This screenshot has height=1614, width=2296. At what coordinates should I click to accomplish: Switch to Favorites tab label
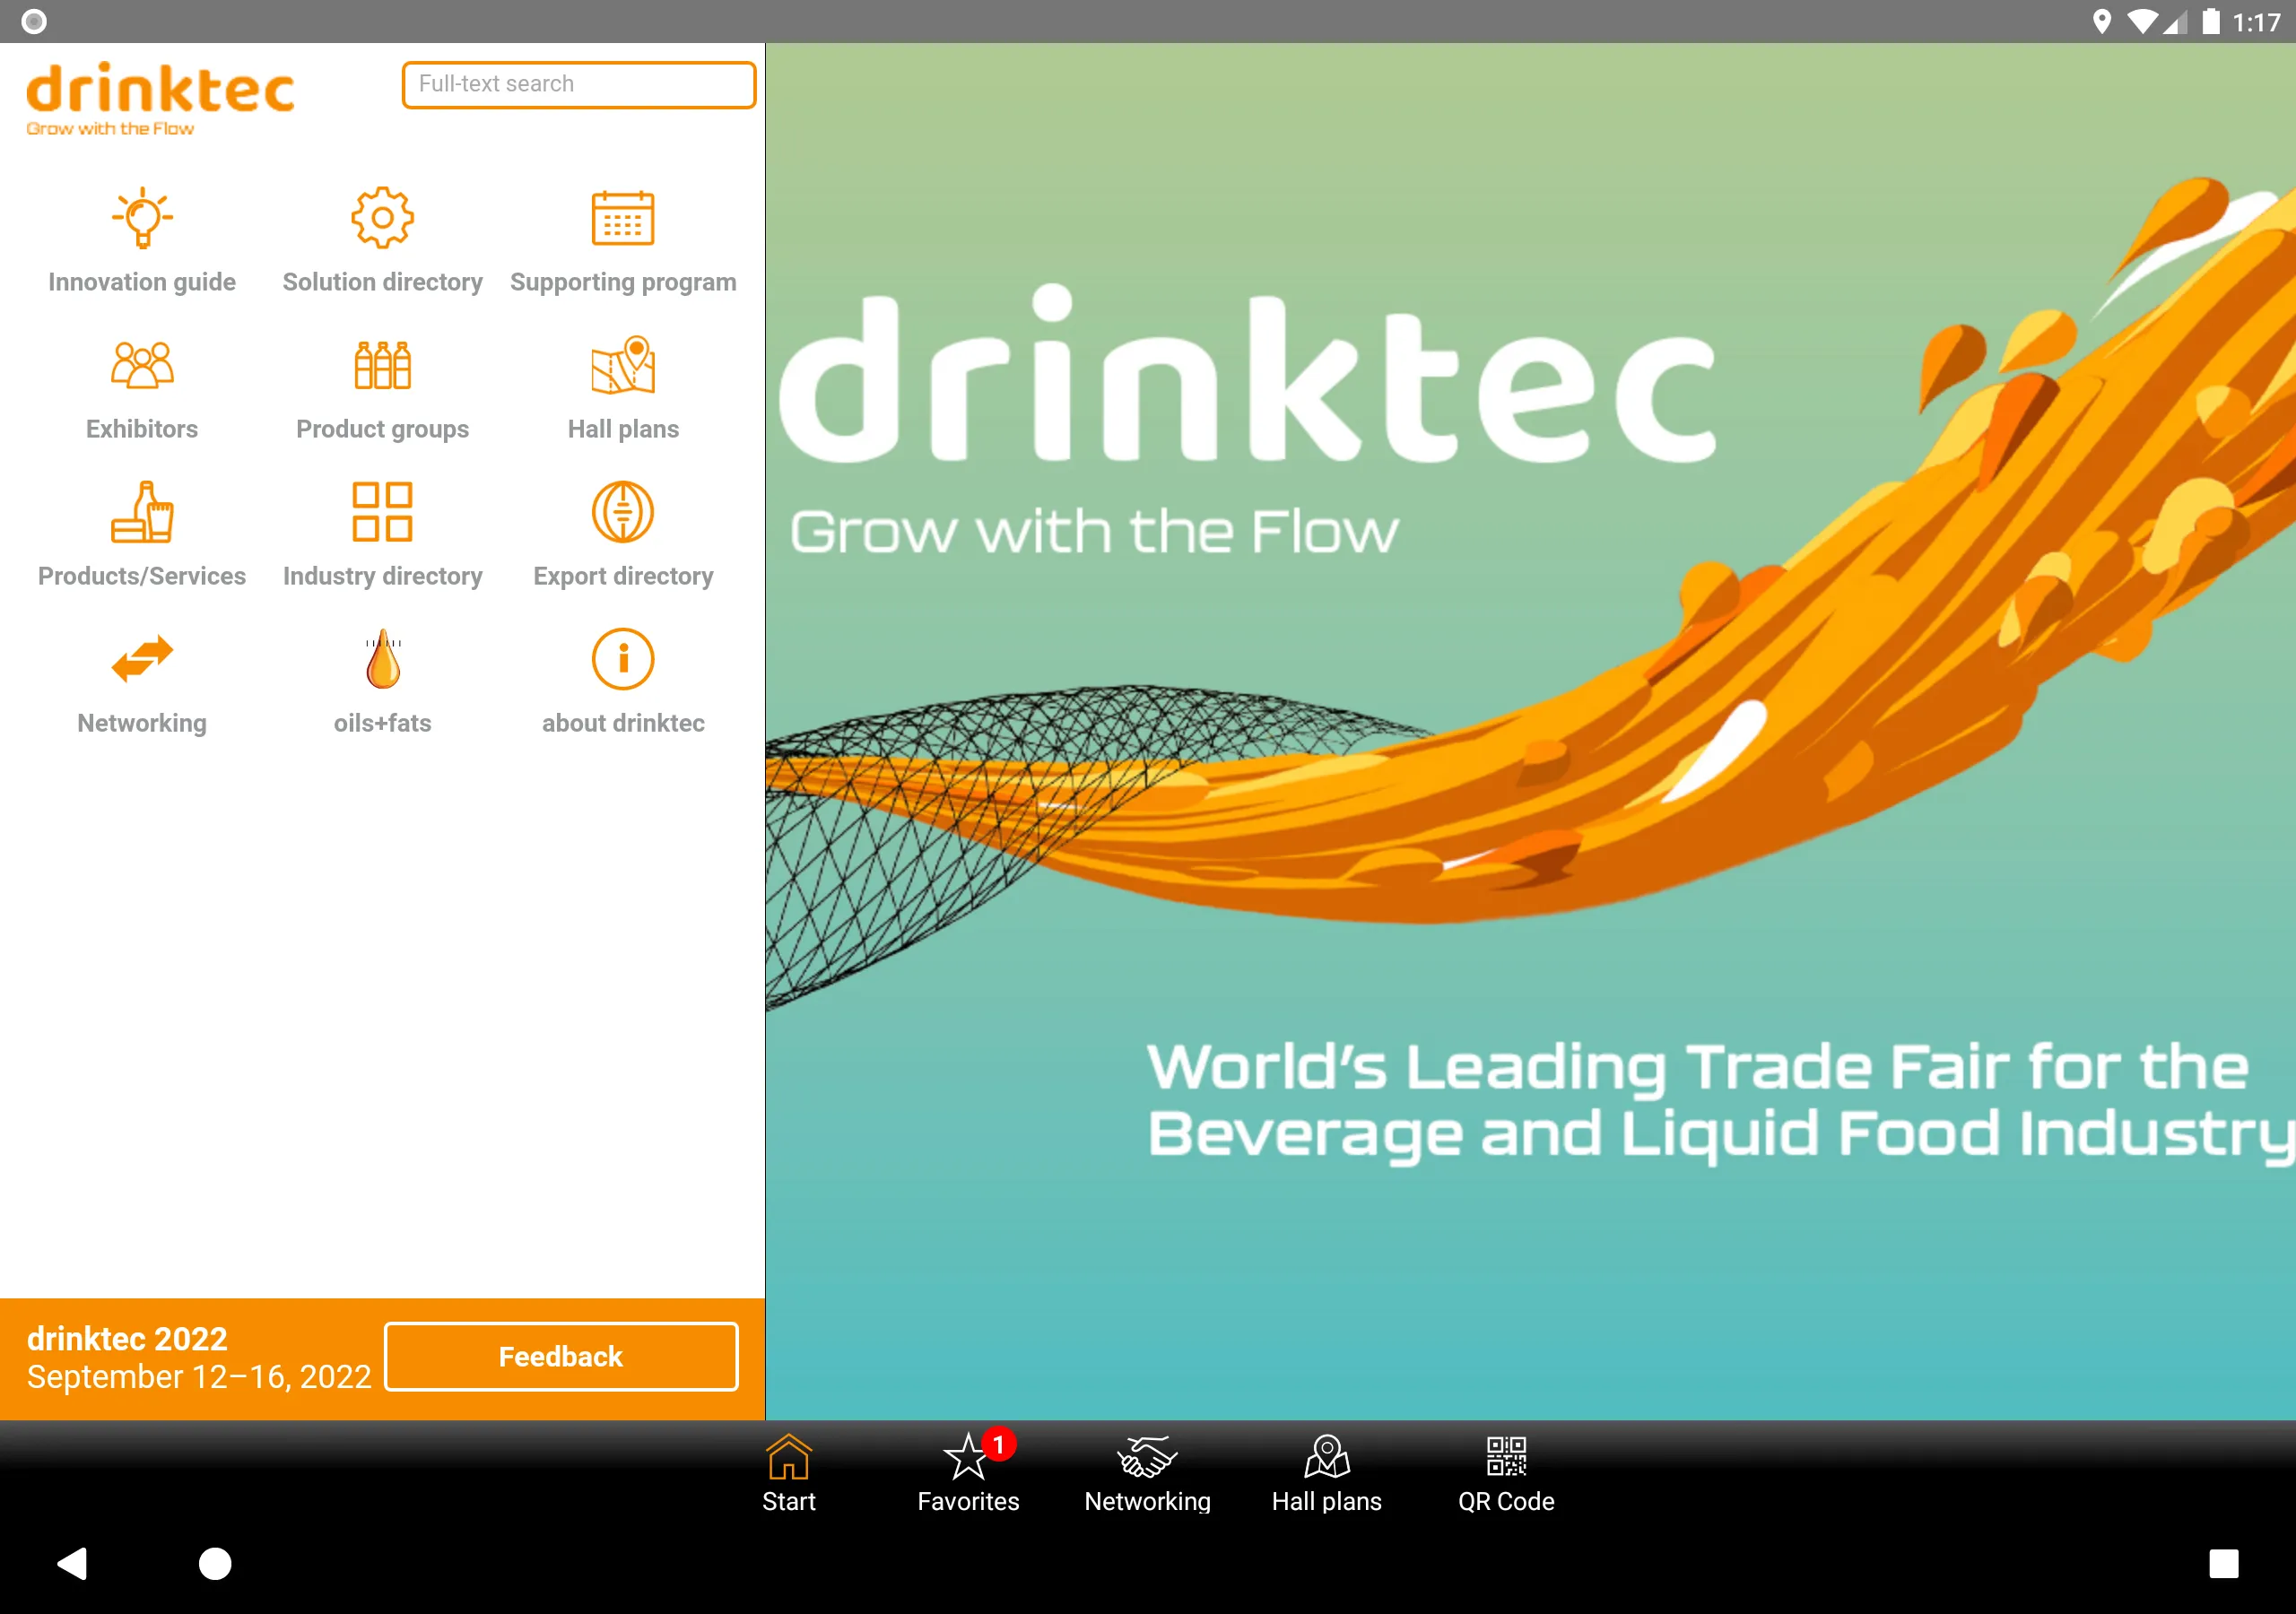click(x=968, y=1501)
